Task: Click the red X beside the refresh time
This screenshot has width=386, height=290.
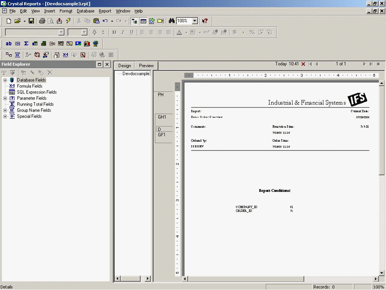Action: coord(303,64)
